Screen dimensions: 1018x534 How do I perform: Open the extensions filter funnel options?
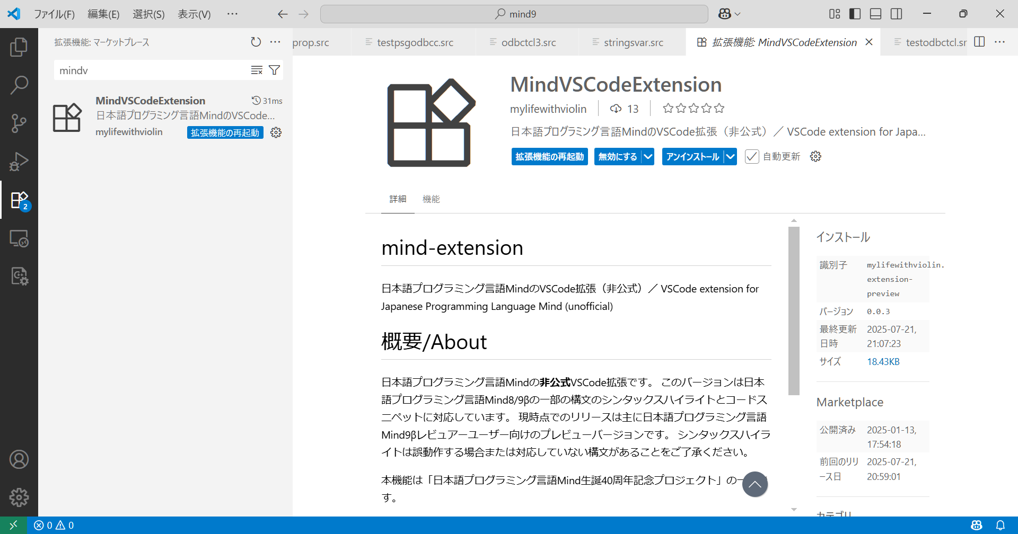click(x=274, y=69)
